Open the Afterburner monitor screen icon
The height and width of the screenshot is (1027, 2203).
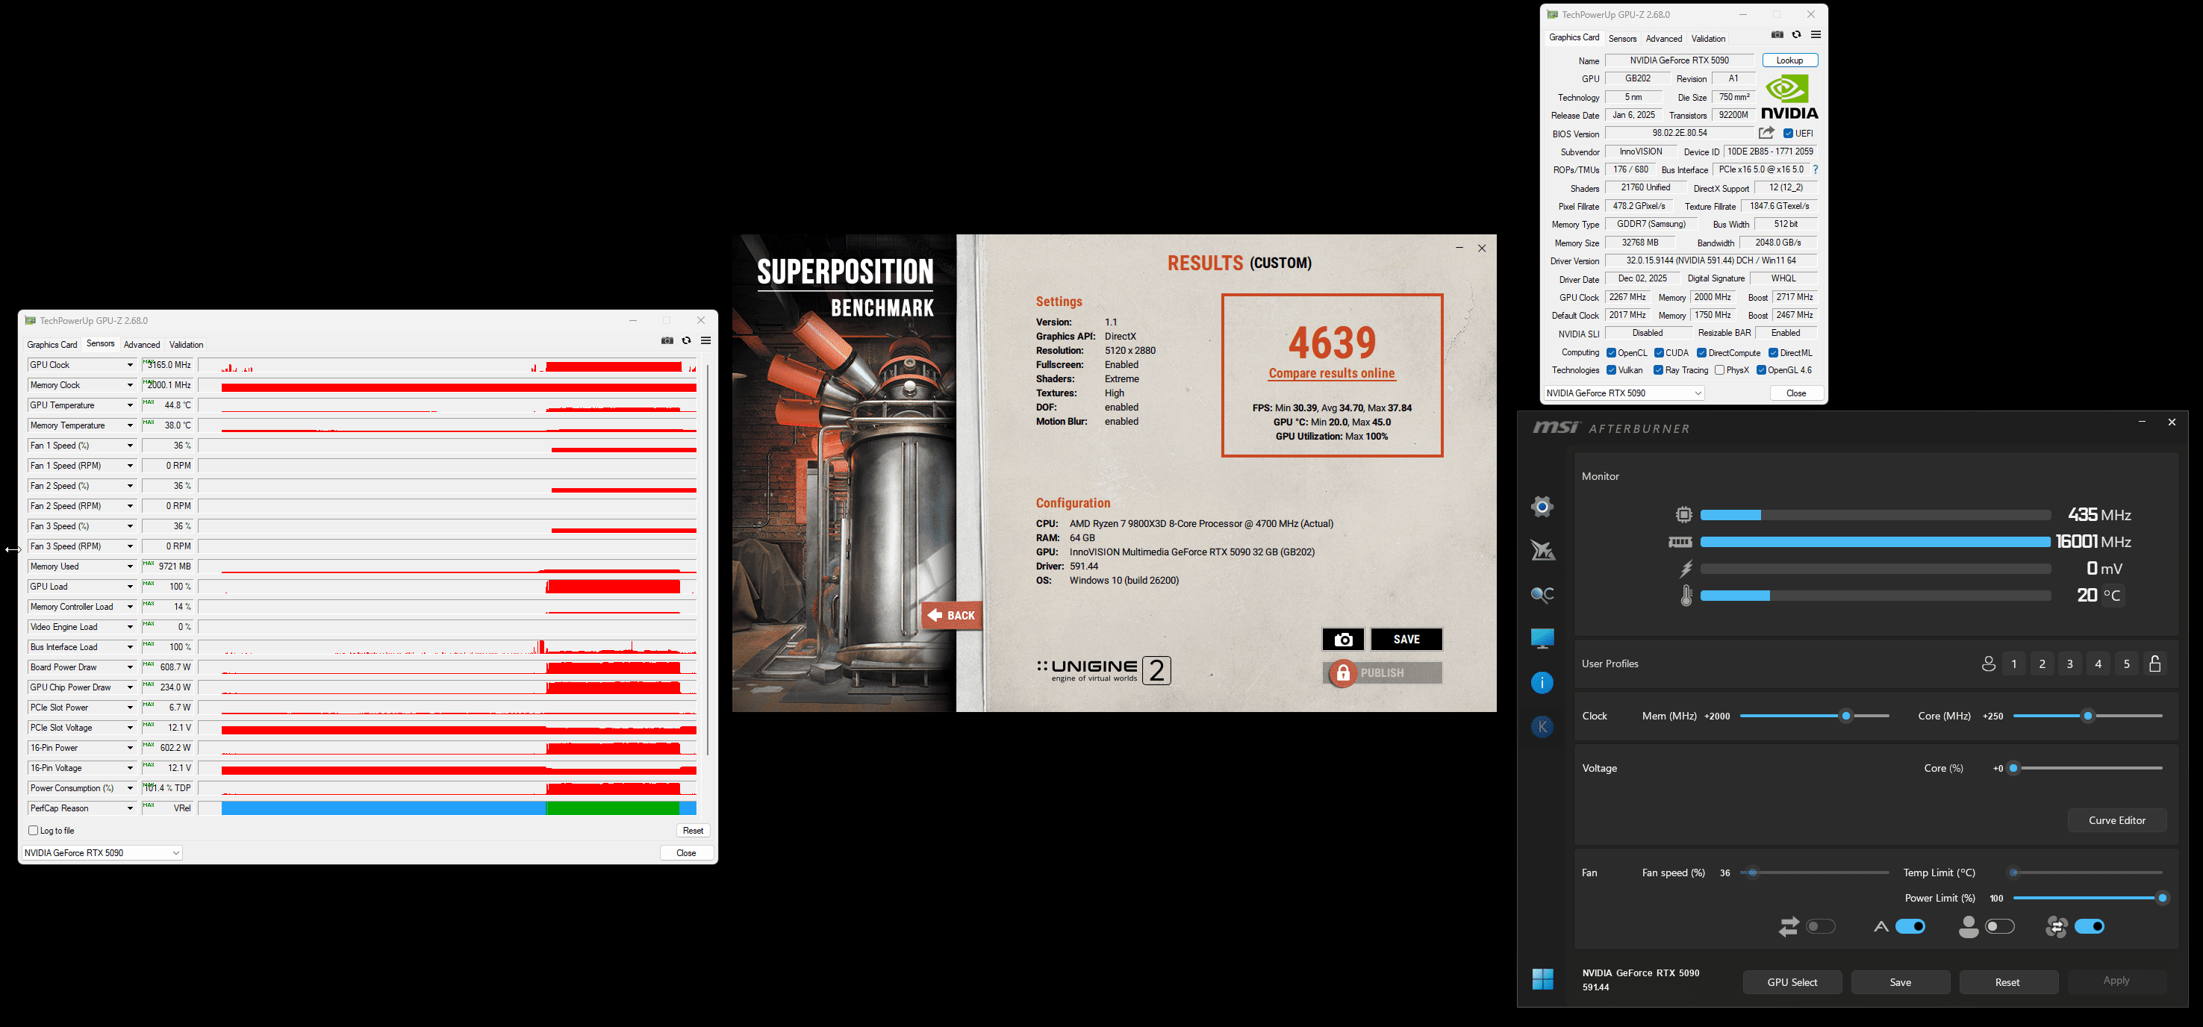pyautogui.click(x=1542, y=638)
